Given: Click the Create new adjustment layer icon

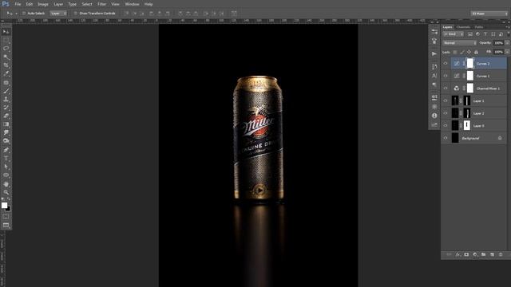Looking at the screenshot, I should pyautogui.click(x=475, y=254).
